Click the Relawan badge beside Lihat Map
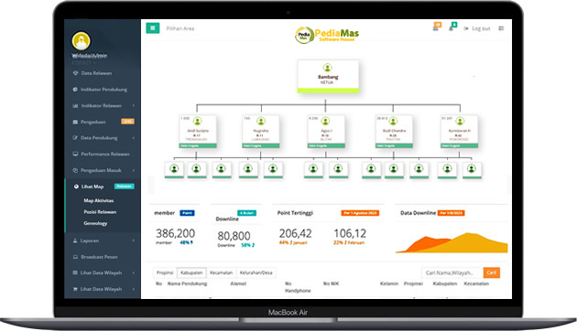Screen dimensions: 577x331 pos(124,187)
